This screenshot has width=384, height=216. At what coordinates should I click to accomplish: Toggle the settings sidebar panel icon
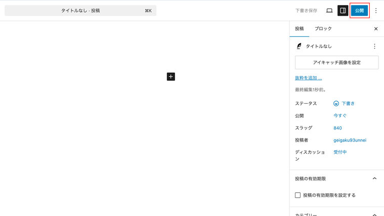click(343, 11)
